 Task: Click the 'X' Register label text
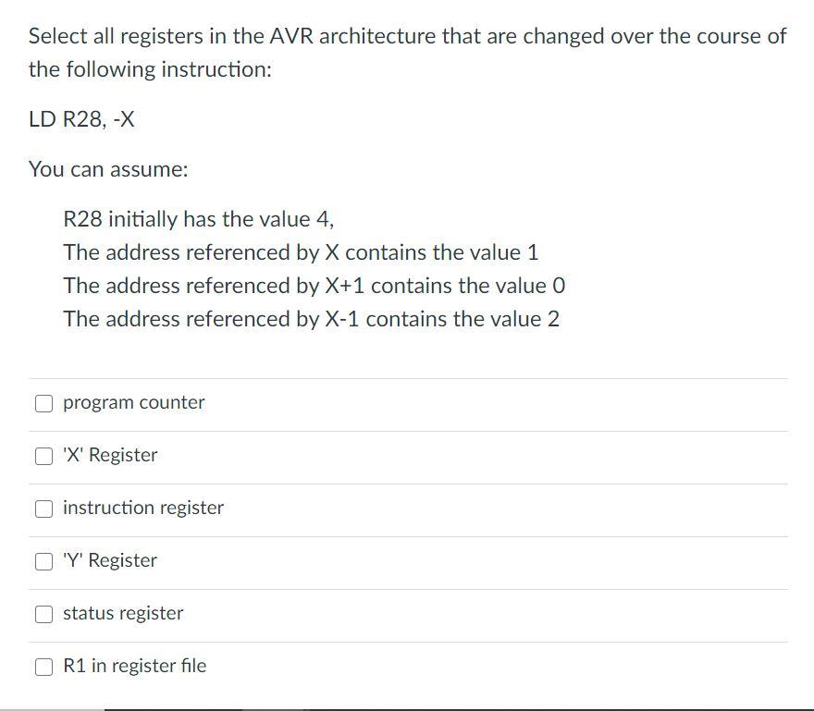pyautogui.click(x=109, y=455)
